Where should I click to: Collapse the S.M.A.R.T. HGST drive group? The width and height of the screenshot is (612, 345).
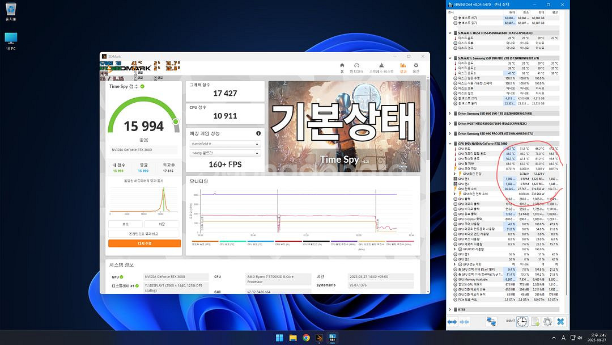(x=450, y=33)
